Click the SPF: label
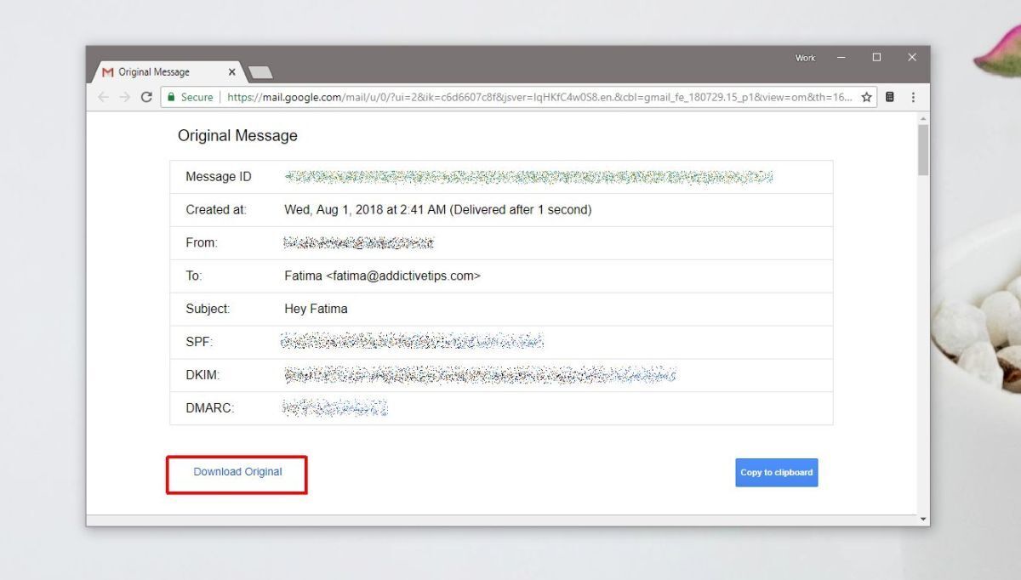1021x580 pixels. [199, 342]
